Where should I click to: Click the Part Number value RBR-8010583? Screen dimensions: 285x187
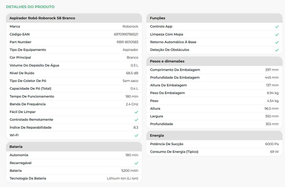tap(127, 42)
